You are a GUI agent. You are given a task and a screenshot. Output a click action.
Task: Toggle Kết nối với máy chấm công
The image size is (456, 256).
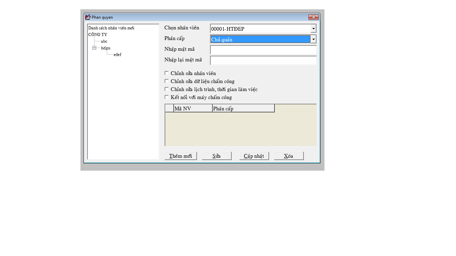[167, 97]
